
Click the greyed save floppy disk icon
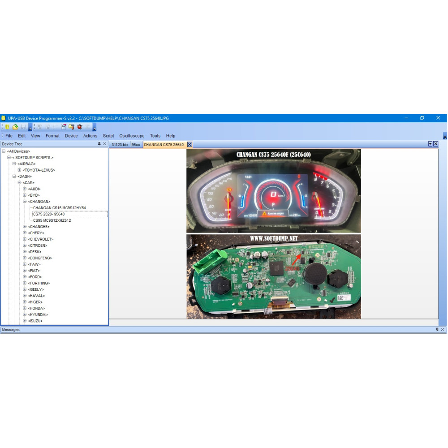pos(23,127)
